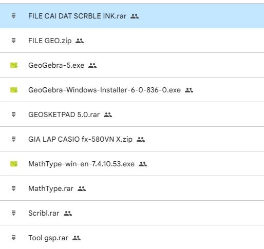264x249 pixels.
Task: Click shared people icon on FILE CAI DAT SCRBLE INK.rar
Action: pyautogui.click(x=135, y=16)
